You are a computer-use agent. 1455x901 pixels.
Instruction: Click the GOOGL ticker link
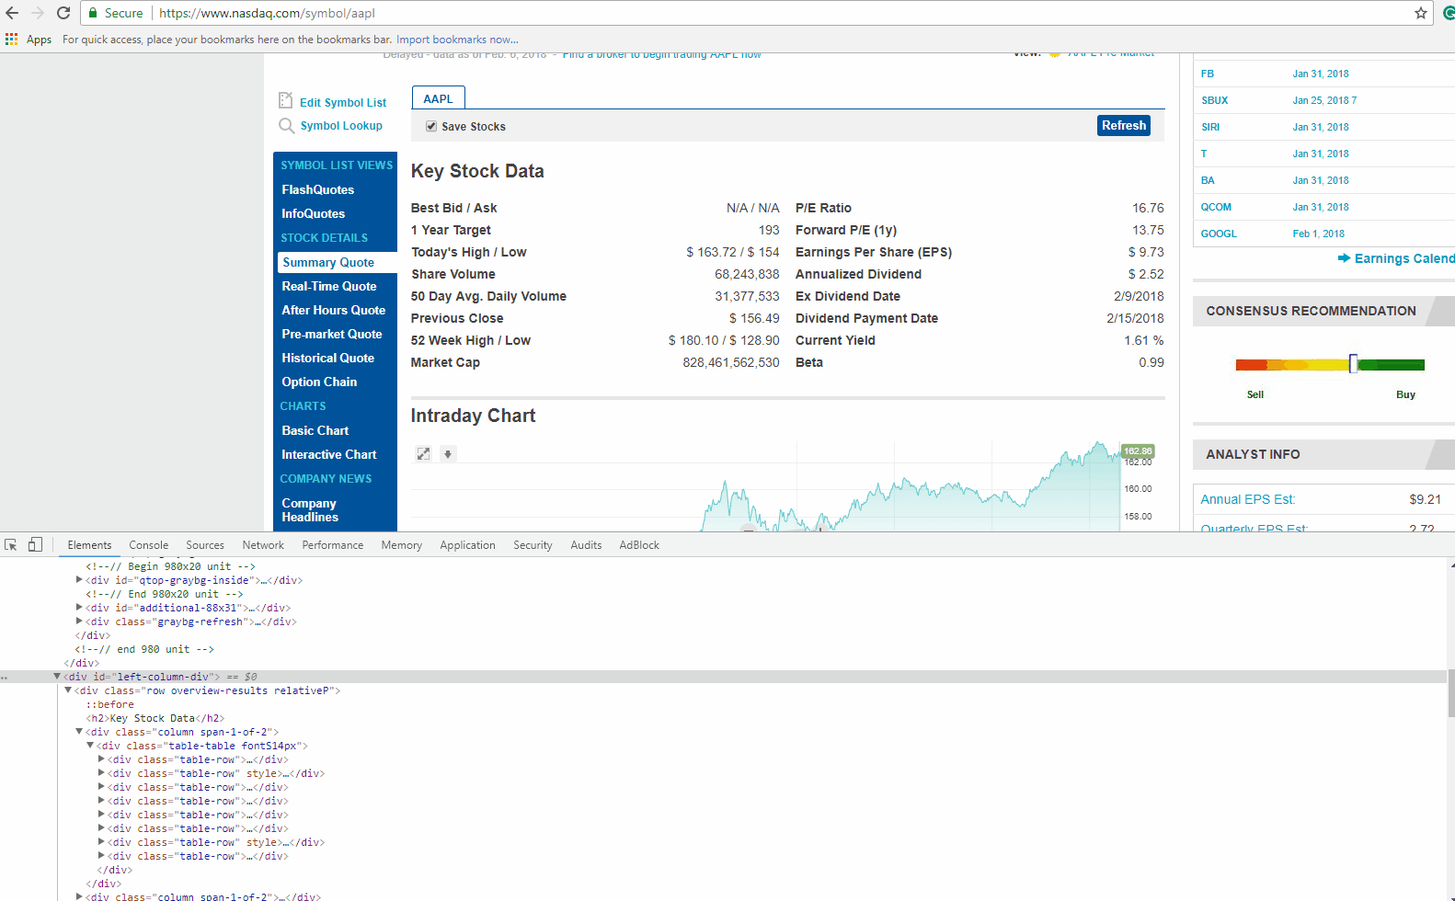[x=1219, y=234]
